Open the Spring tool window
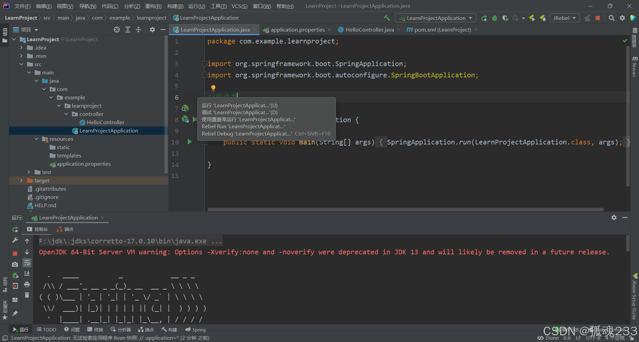The height and width of the screenshot is (342, 639). 196,330
